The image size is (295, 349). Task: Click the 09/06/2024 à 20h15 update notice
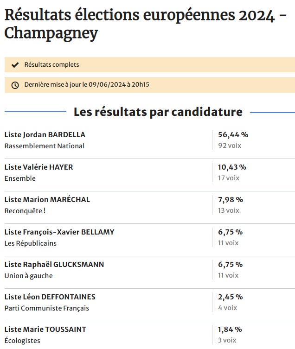[x=87, y=84]
